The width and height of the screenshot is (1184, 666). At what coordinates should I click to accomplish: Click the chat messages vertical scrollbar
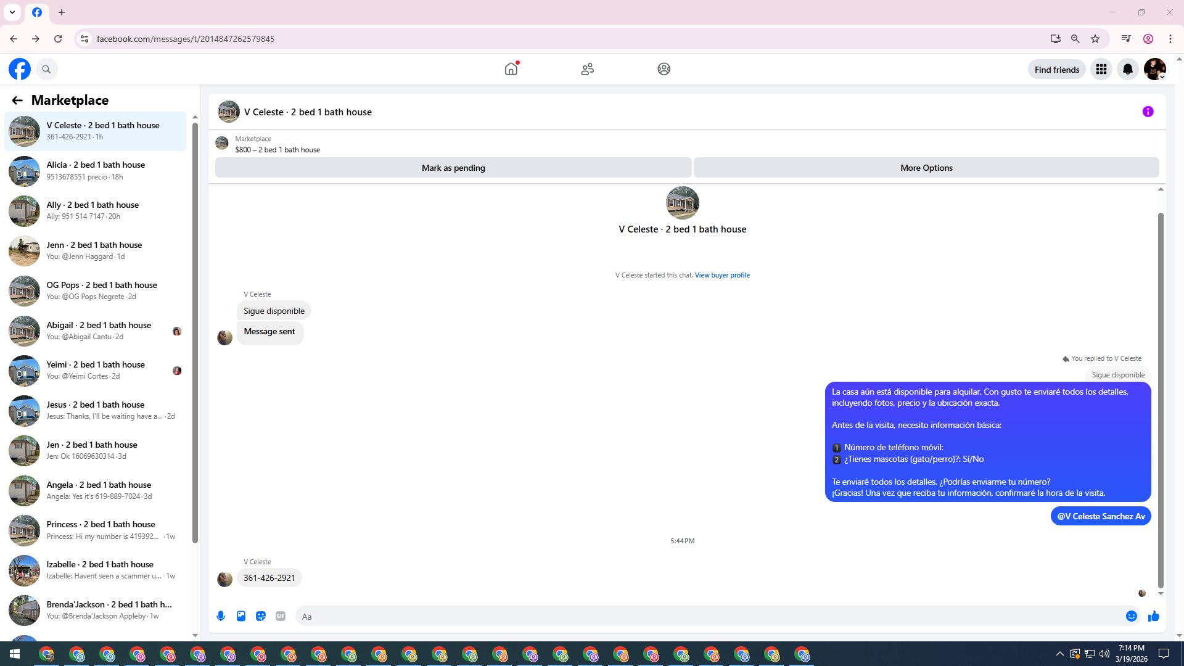[x=1161, y=401]
